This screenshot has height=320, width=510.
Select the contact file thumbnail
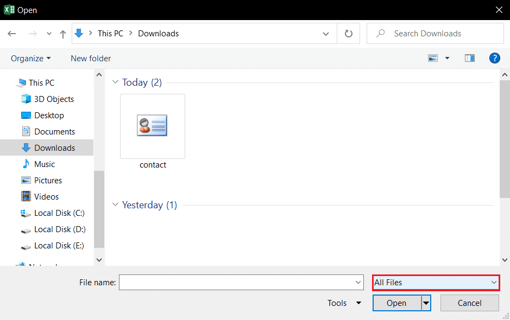coord(153,126)
